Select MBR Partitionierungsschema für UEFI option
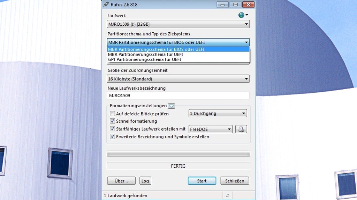 [178, 55]
